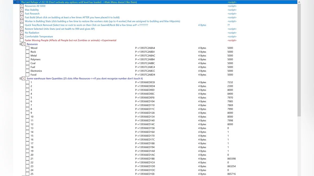The image size is (314, 176).
Task: Select the warehouse Item Quantities group label
Action: pyautogui.click(x=85, y=78)
